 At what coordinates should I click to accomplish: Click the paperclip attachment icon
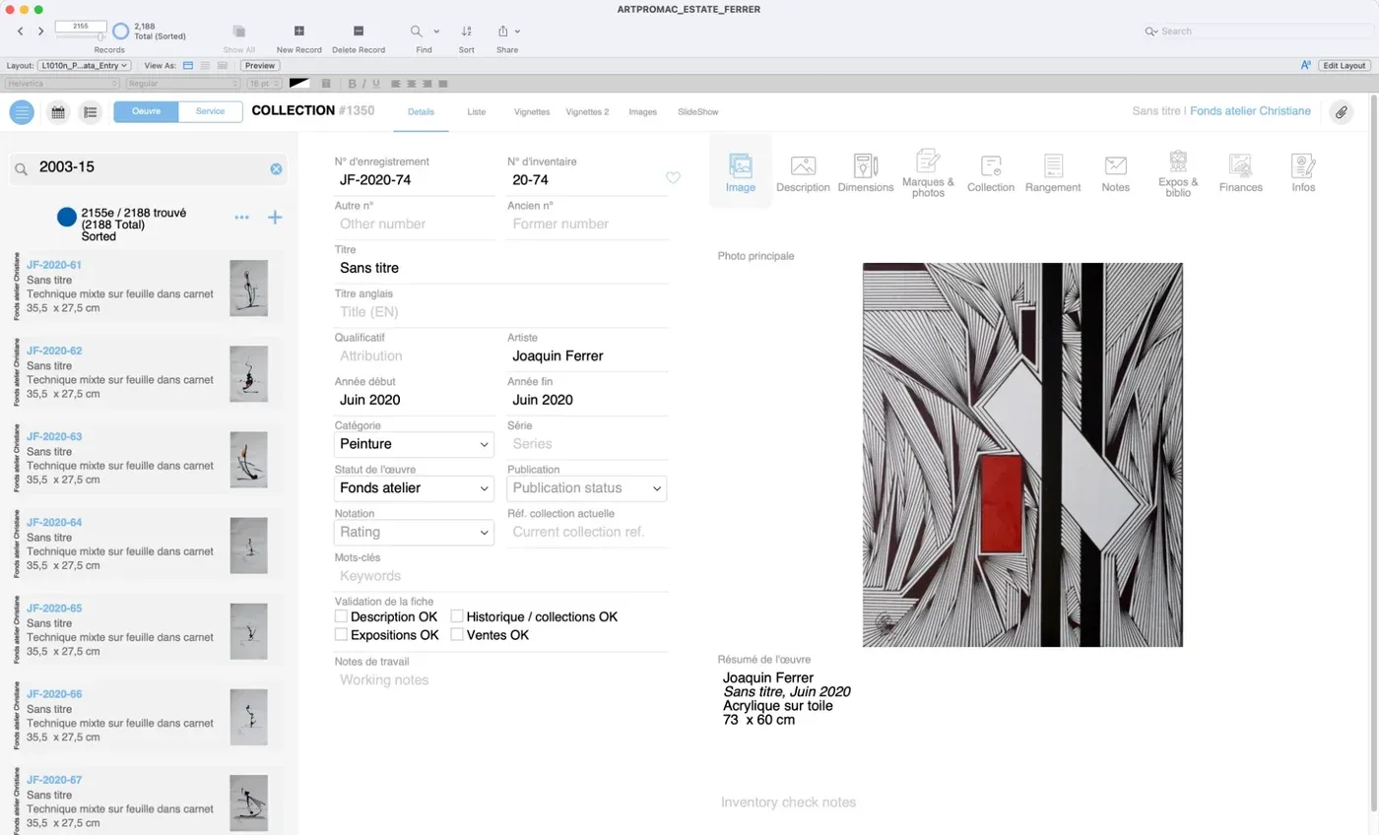click(1341, 112)
